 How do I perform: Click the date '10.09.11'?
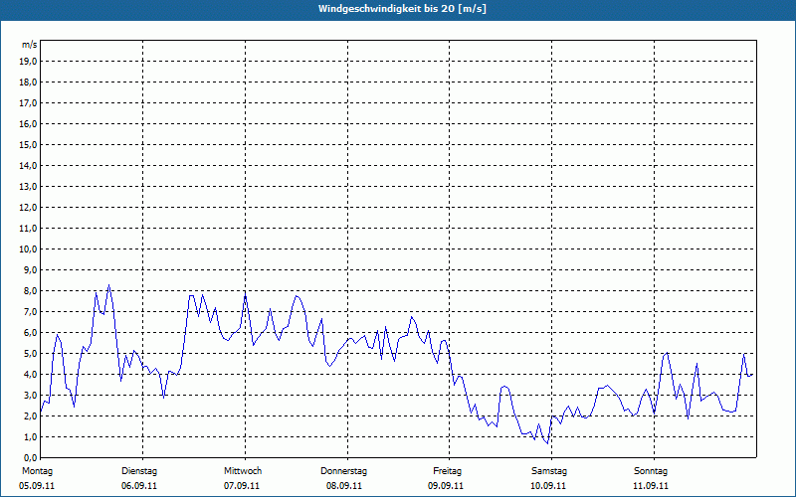[x=548, y=486]
